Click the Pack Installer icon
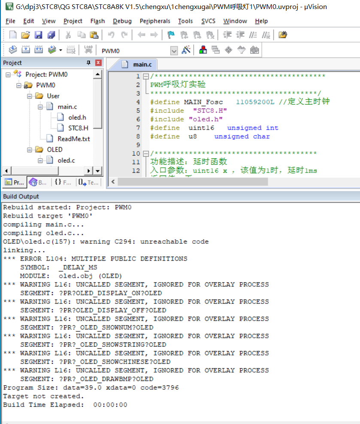360x424 pixels. (x=254, y=50)
